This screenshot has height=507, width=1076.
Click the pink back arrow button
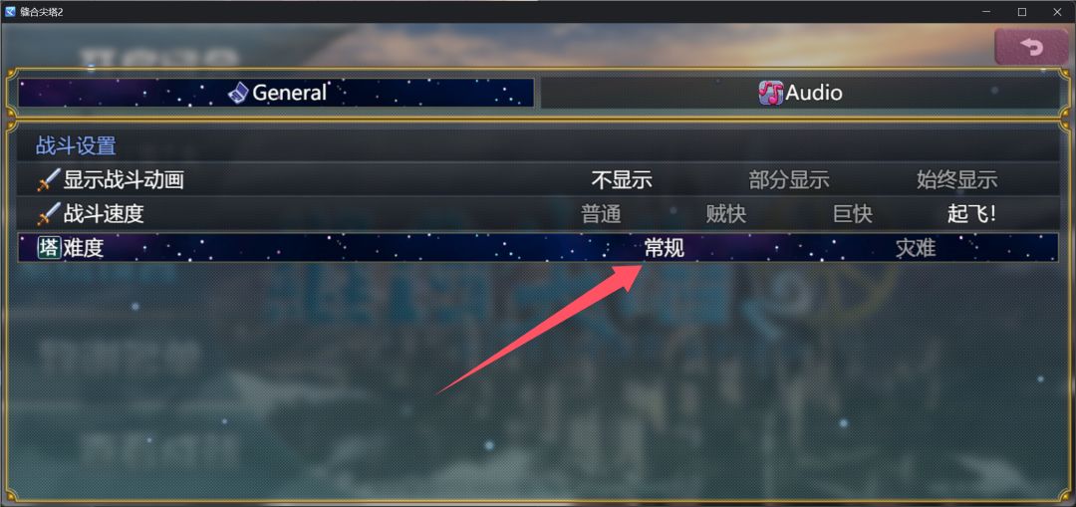(x=1031, y=47)
